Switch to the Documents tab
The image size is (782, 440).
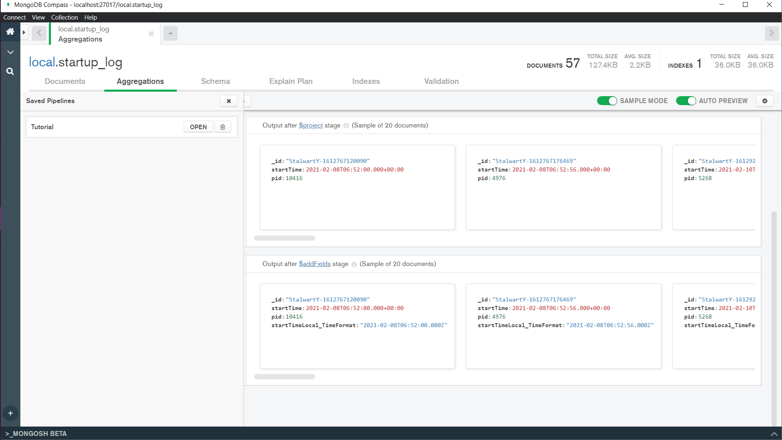click(x=65, y=81)
